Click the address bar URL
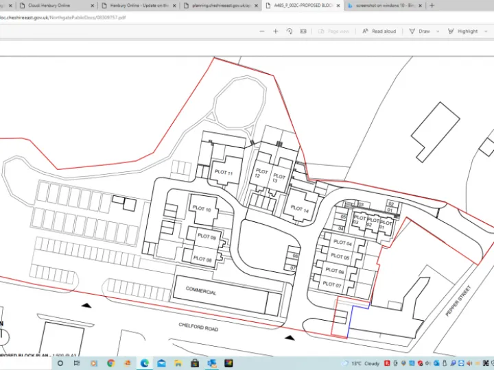 pos(63,17)
